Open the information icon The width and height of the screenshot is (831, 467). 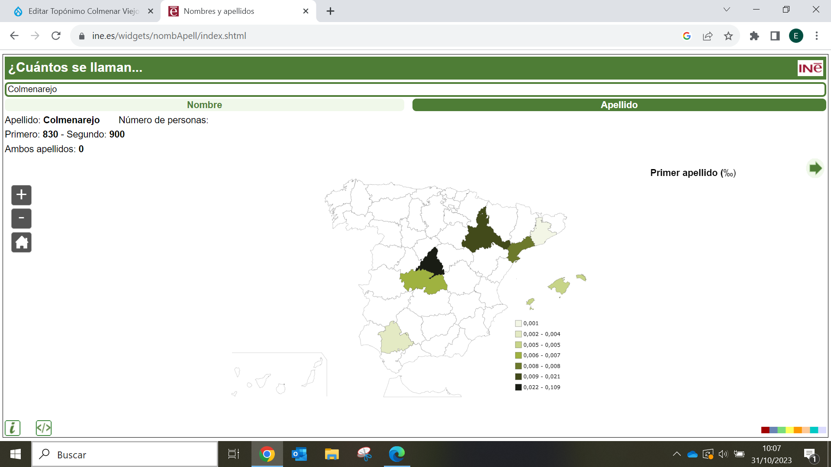tap(13, 428)
